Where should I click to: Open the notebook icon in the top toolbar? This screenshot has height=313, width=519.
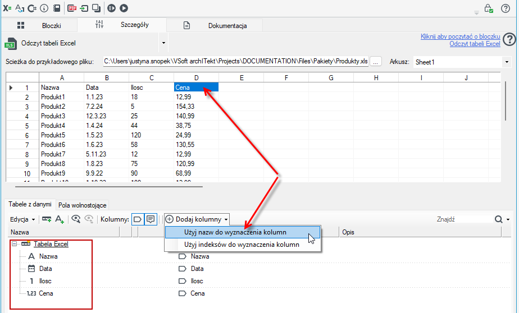(x=57, y=8)
